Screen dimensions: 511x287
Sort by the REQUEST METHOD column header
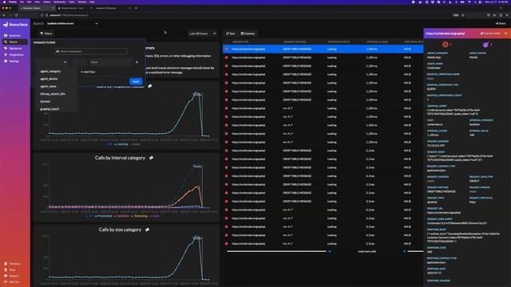coord(295,42)
